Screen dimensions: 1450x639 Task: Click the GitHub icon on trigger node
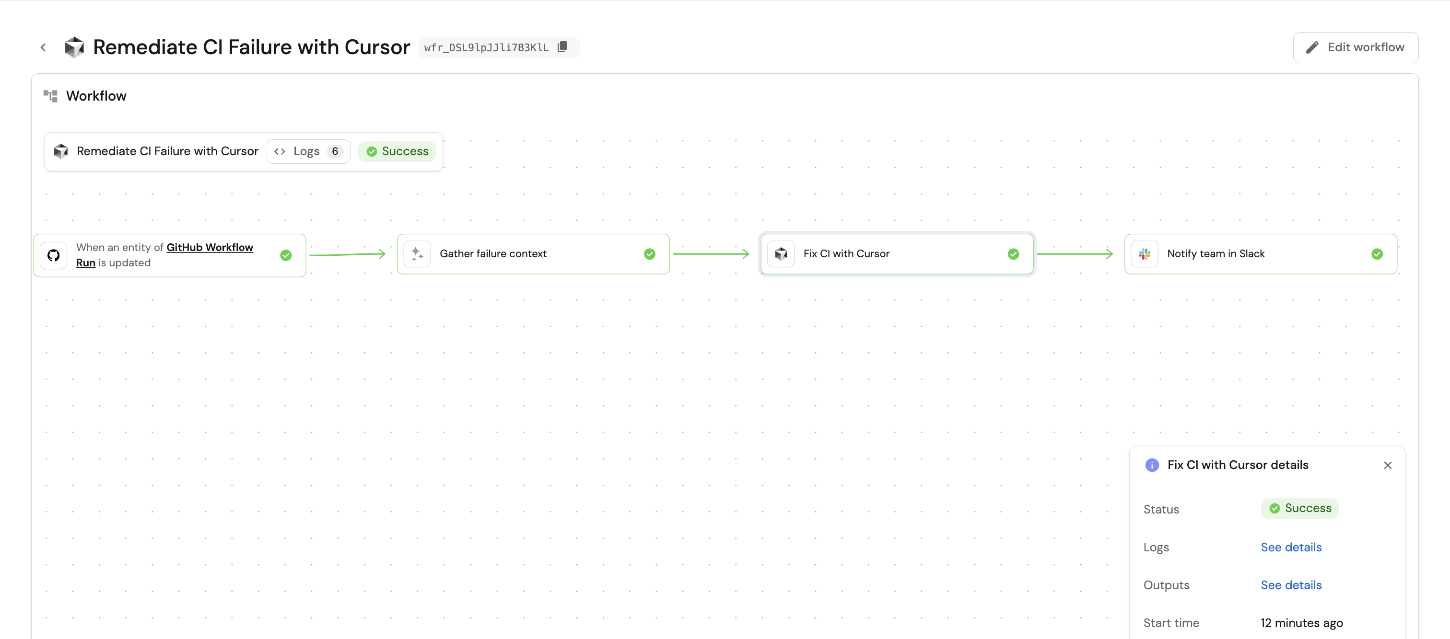[x=54, y=255]
